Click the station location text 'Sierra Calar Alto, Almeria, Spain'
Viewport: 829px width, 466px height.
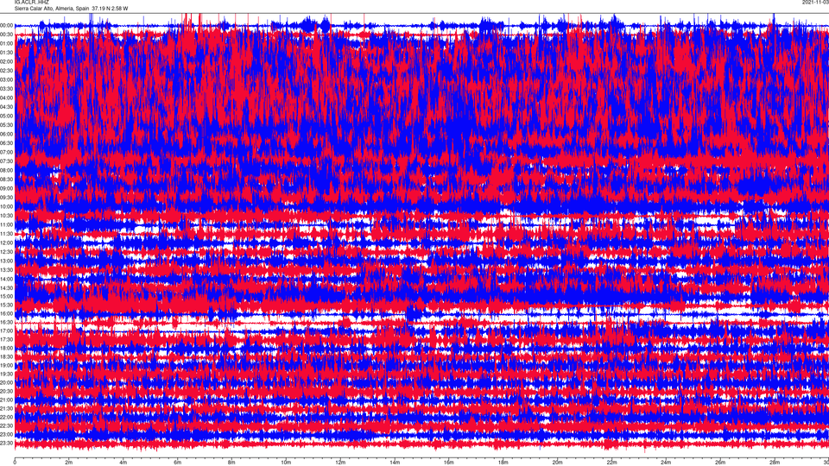52,9
